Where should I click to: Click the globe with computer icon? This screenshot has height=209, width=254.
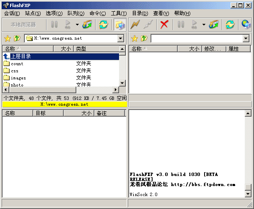246,25
